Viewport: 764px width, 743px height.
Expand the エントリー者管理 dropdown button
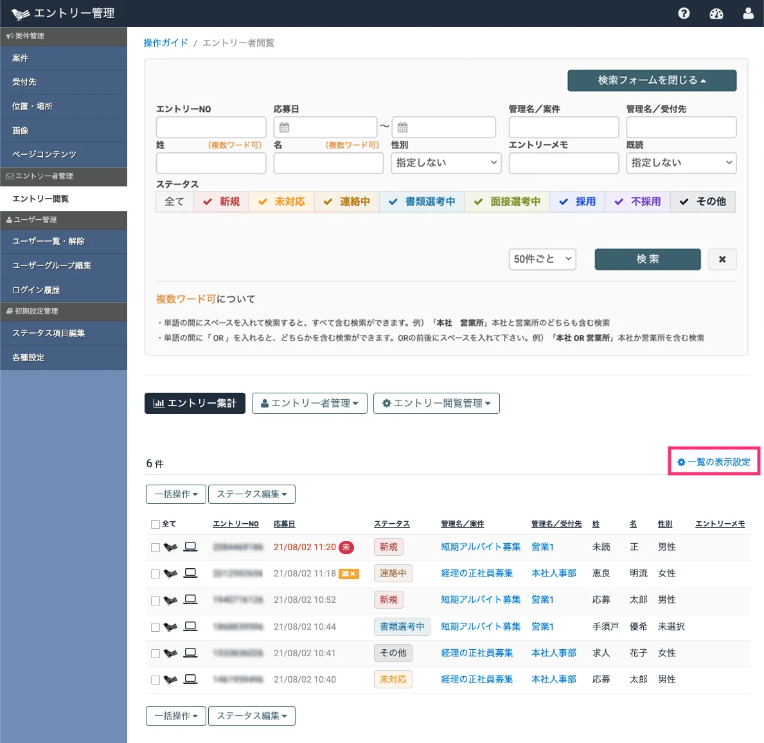click(310, 404)
